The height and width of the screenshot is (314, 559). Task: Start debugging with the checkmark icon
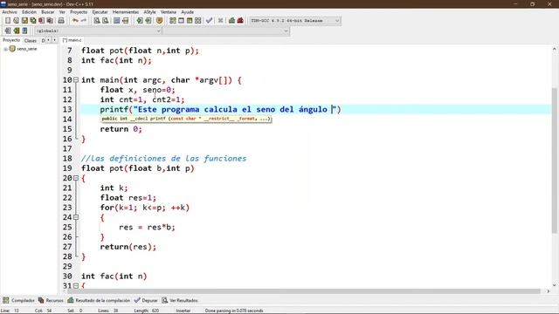tap(210, 21)
